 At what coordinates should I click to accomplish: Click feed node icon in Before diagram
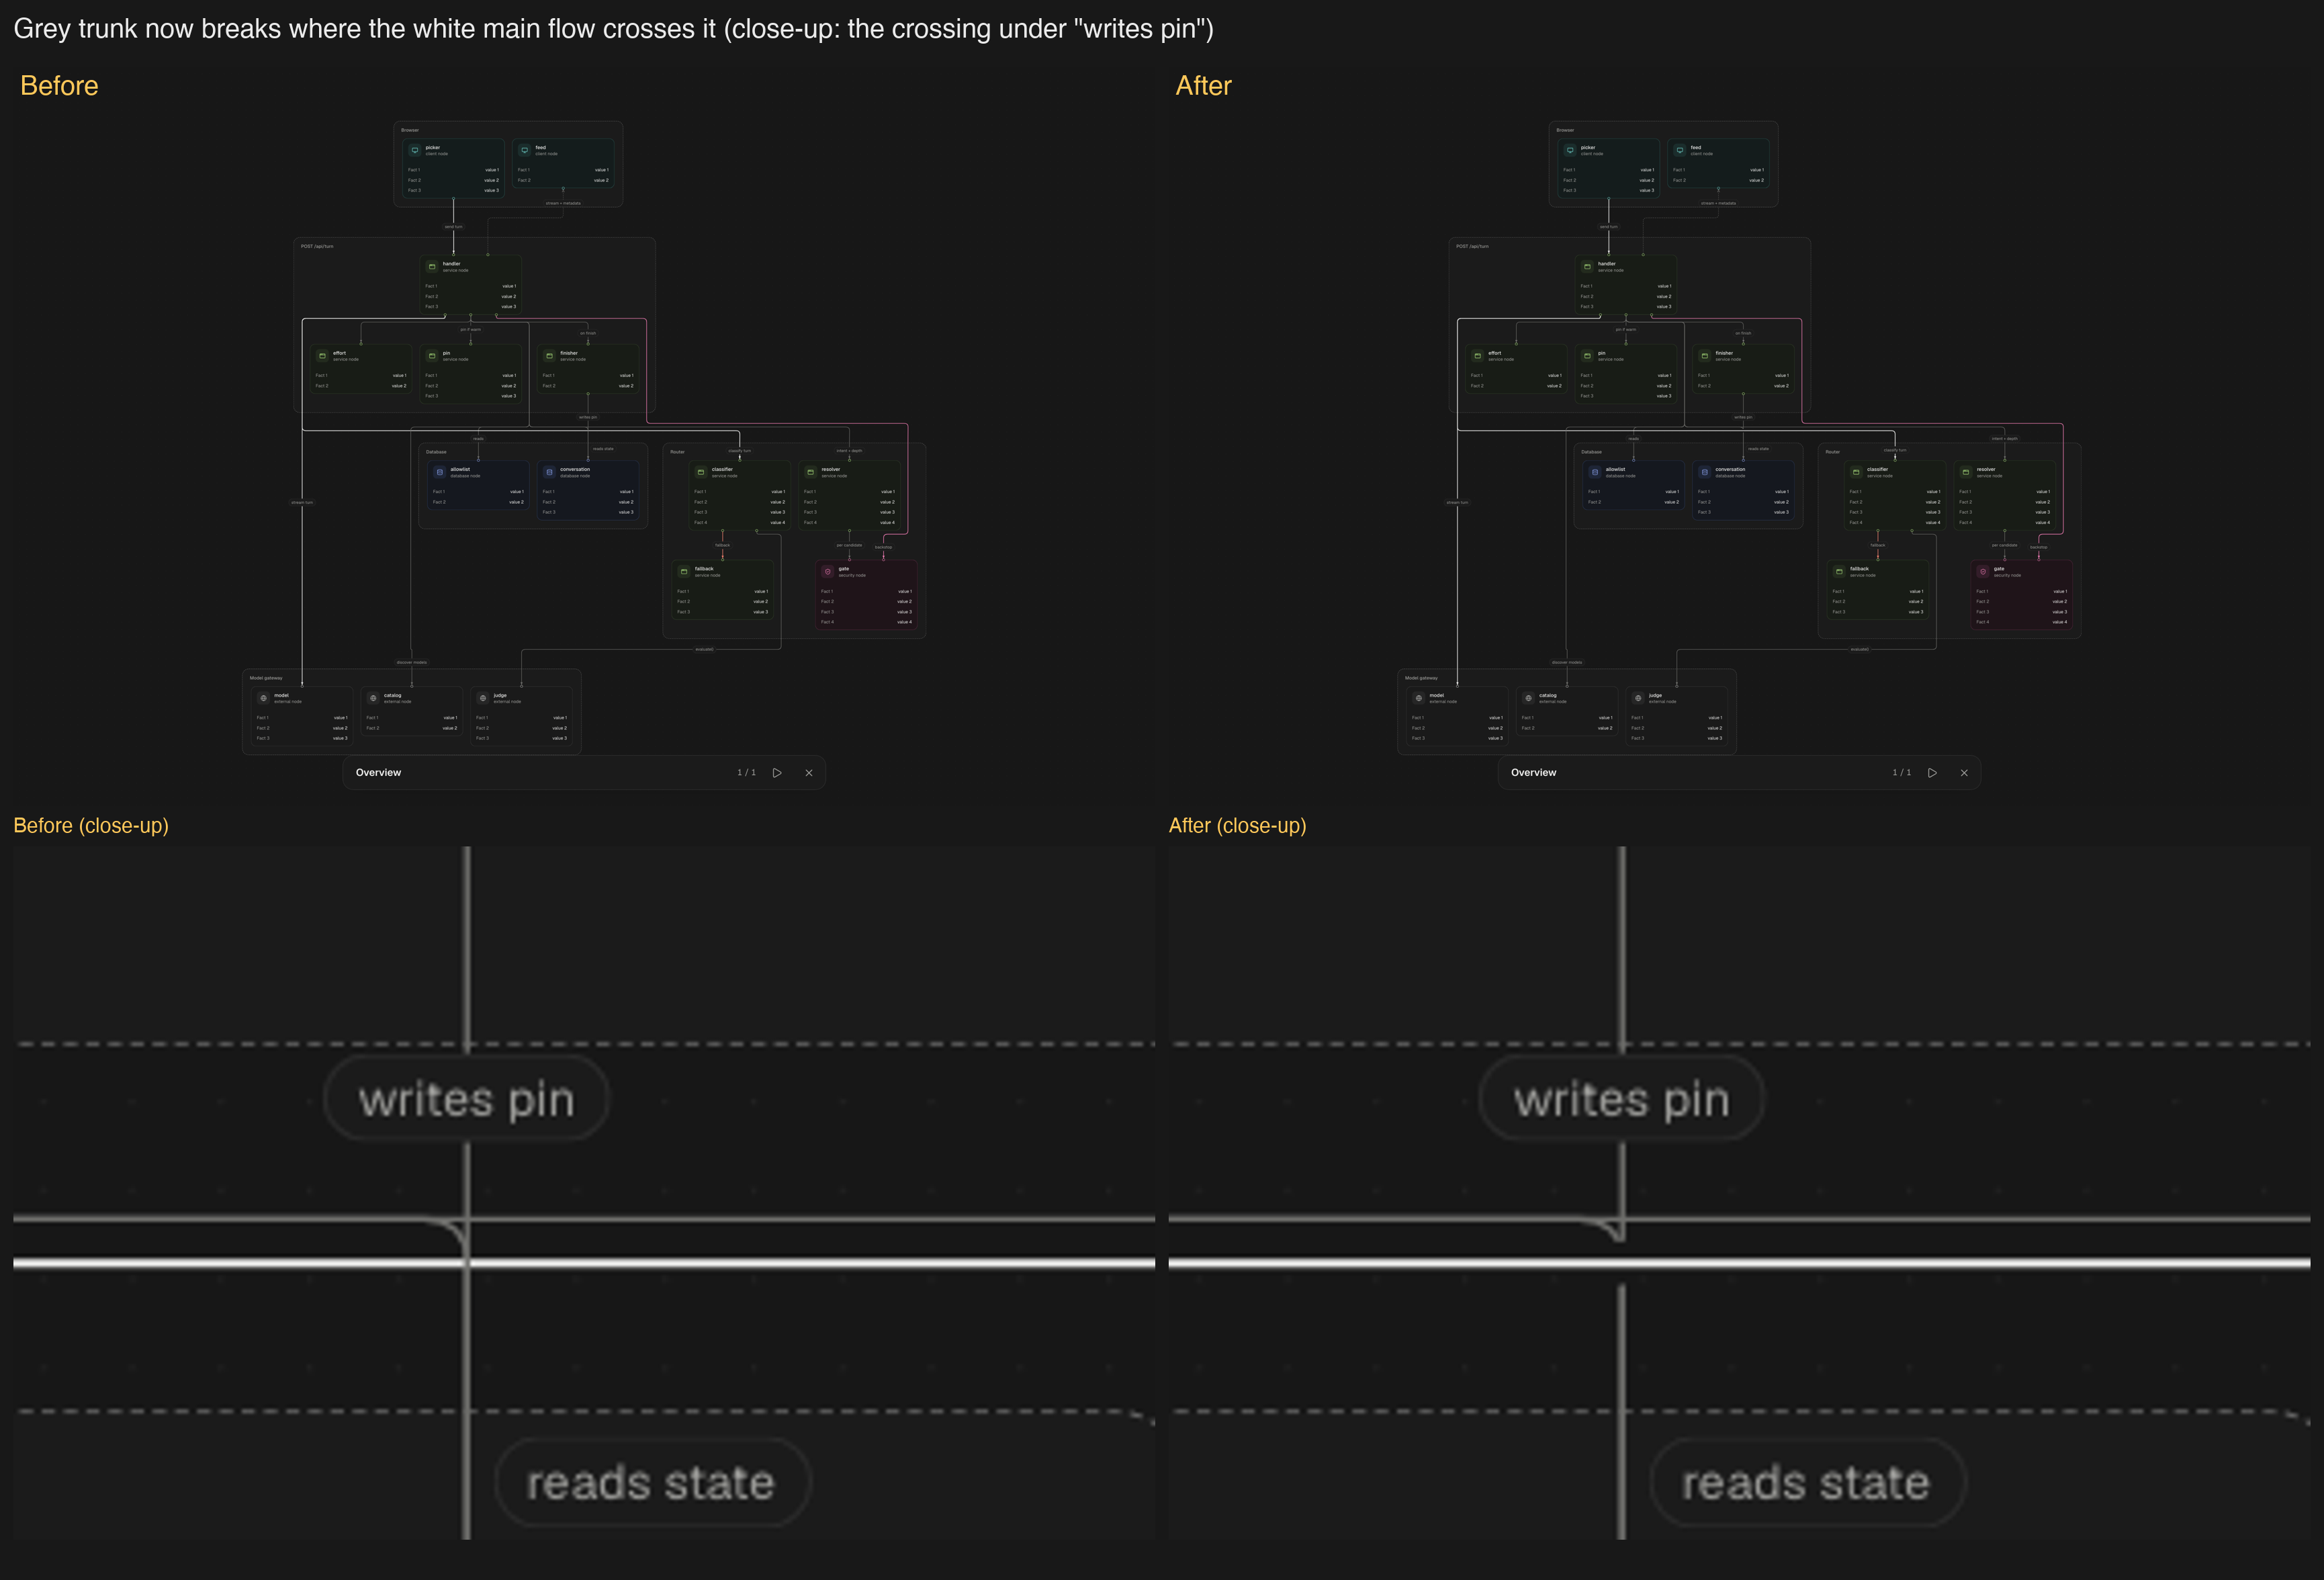click(525, 150)
